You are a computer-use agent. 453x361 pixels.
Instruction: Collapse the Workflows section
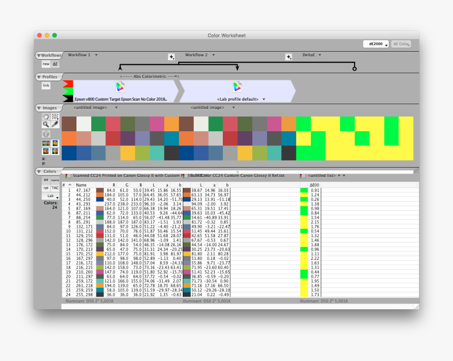pos(38,55)
